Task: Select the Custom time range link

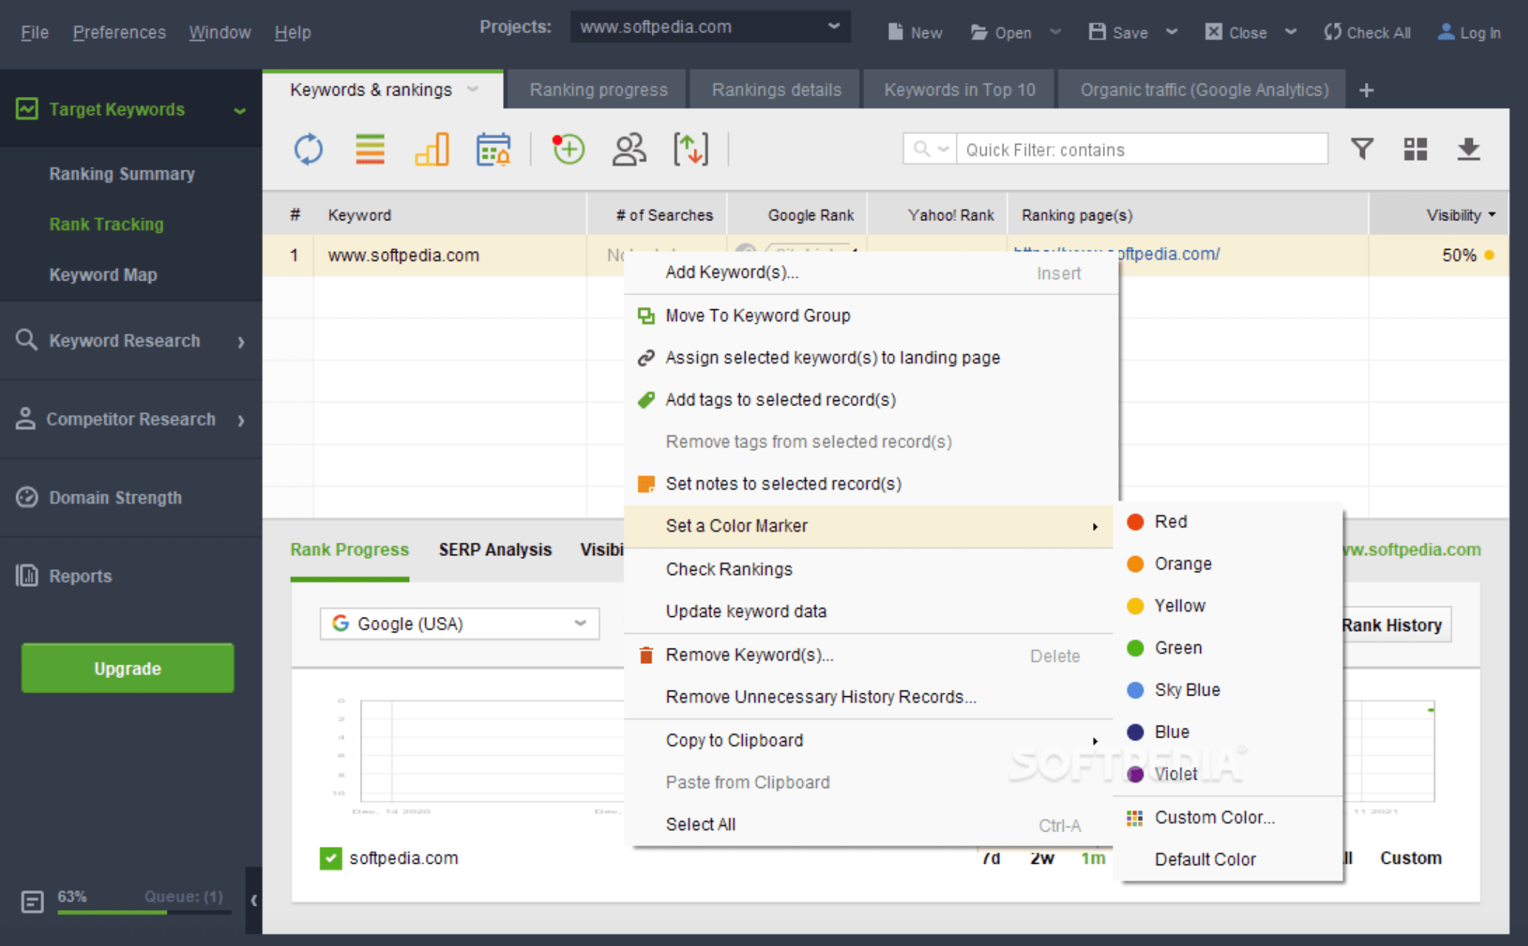Action: tap(1410, 858)
